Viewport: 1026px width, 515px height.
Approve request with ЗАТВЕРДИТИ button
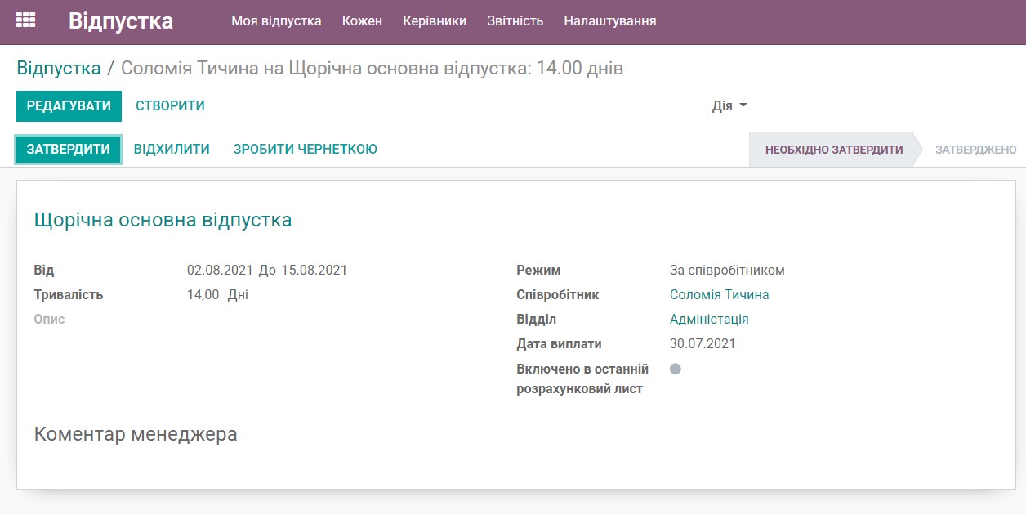(67, 149)
